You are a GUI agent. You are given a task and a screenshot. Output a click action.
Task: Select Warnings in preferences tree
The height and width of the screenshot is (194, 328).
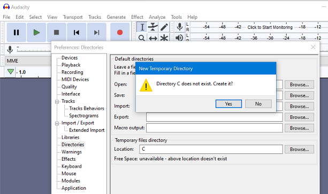pos(72,152)
